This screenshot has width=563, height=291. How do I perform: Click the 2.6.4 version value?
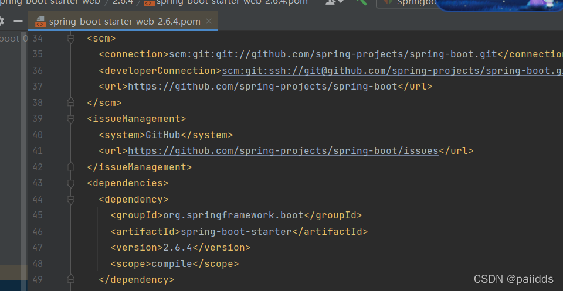[x=178, y=248]
